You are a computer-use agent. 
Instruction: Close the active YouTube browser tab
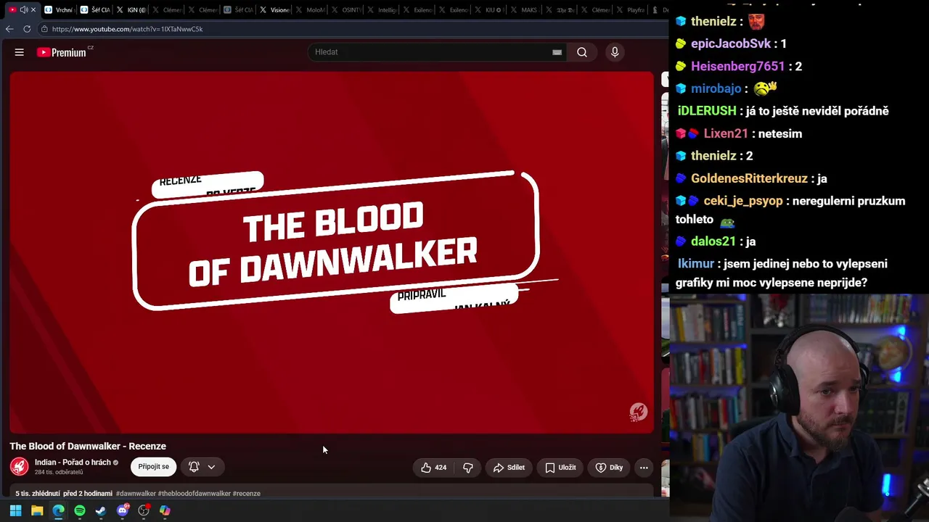coord(33,9)
